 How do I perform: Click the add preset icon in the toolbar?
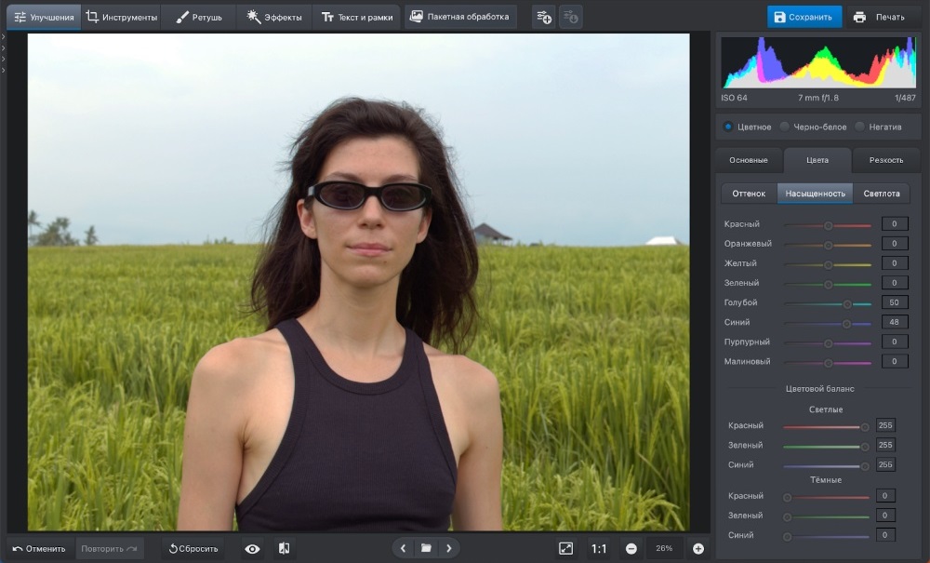(544, 17)
